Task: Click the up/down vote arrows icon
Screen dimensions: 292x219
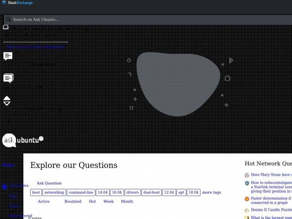Action: click(7, 101)
